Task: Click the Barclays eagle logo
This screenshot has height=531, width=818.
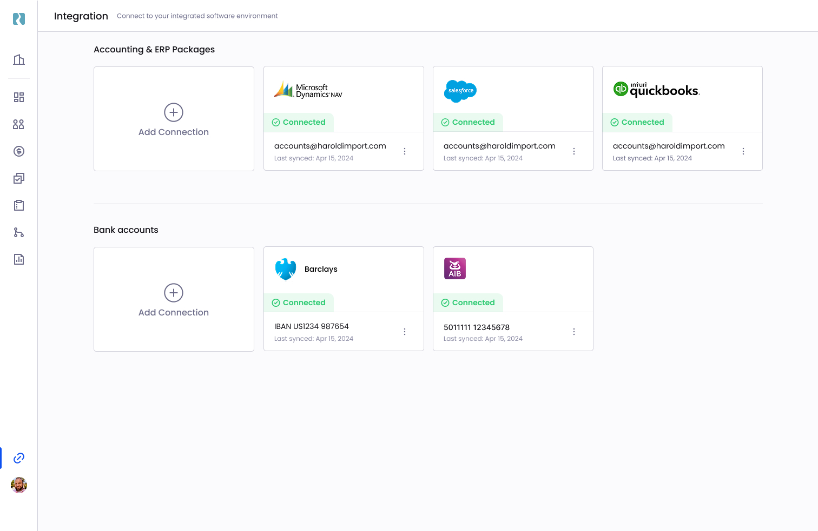Action: pyautogui.click(x=286, y=269)
